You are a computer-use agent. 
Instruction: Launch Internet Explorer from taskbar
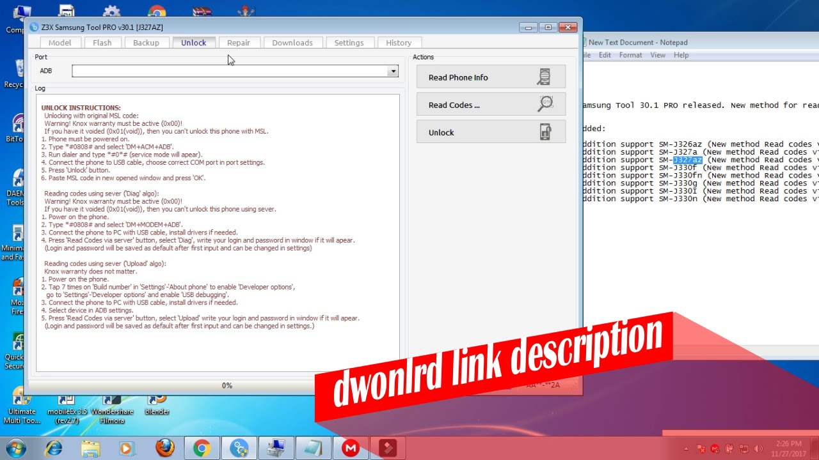pyautogui.click(x=54, y=448)
